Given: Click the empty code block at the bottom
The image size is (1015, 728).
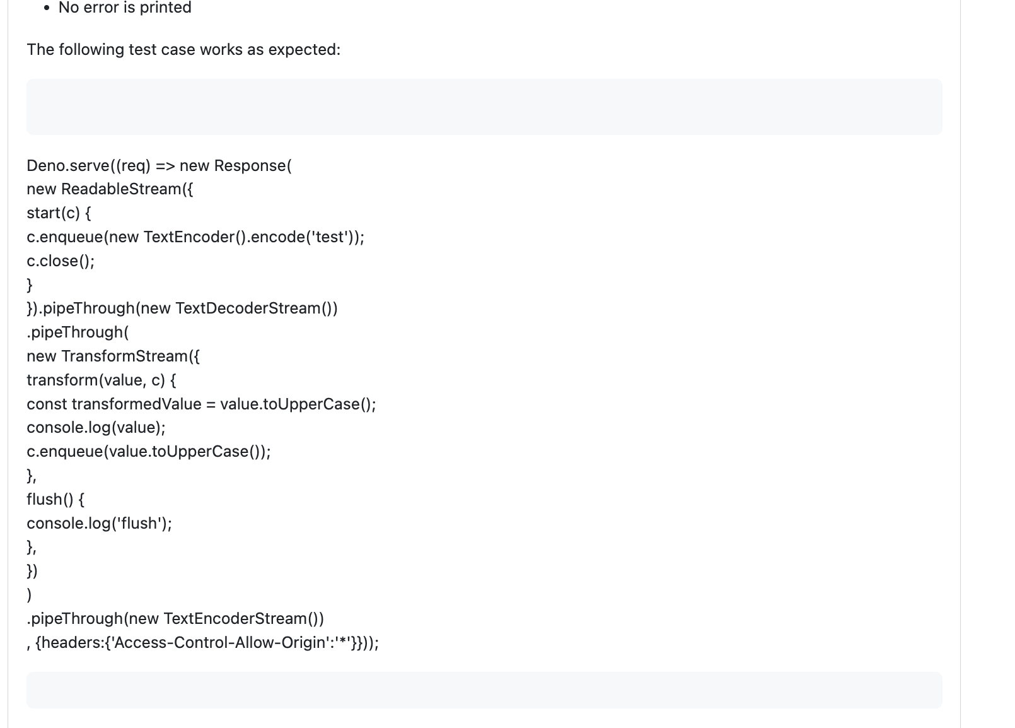Looking at the screenshot, I should click(484, 690).
